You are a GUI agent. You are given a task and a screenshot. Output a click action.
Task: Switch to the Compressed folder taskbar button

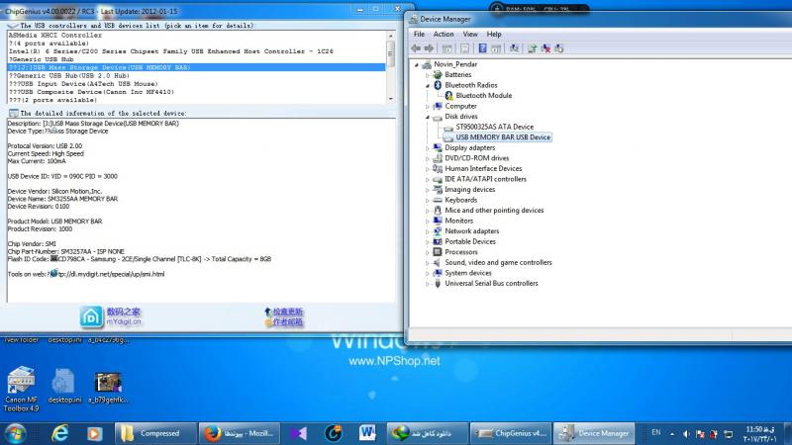155,433
